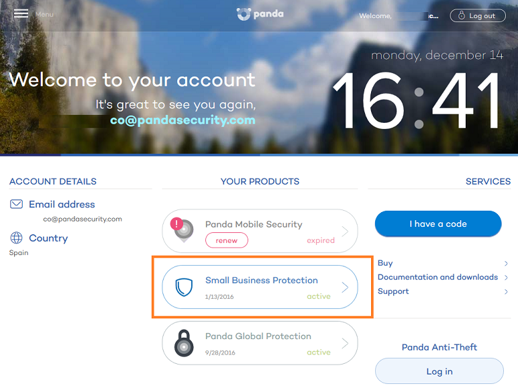This screenshot has height=386, width=518.
Task: Click the monday, december 14 date
Action: pos(437,55)
